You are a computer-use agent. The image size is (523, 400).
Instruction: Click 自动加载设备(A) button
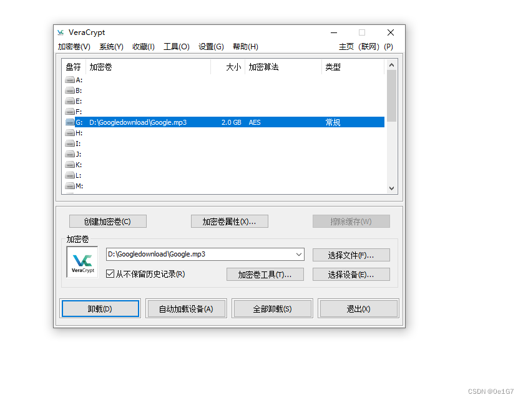[x=186, y=309]
